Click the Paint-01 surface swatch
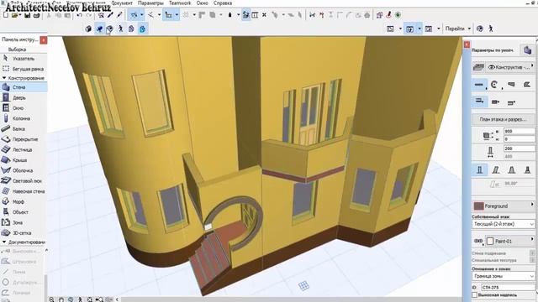This screenshot has height=302, width=538. click(x=490, y=241)
